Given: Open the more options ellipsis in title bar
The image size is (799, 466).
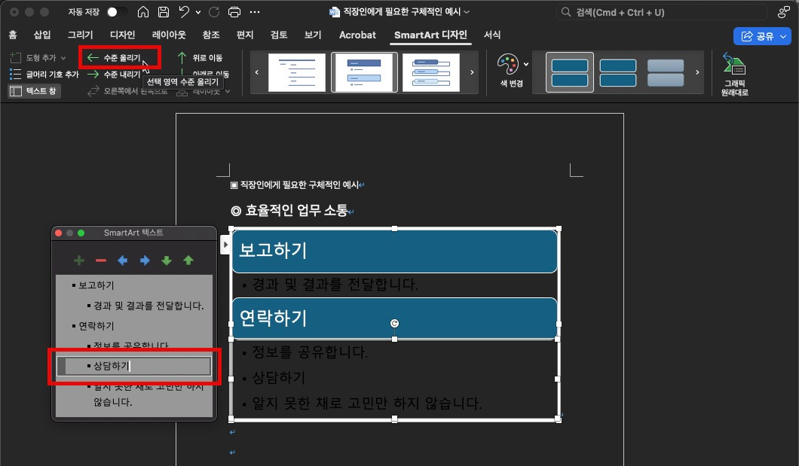Looking at the screenshot, I should click(x=255, y=12).
